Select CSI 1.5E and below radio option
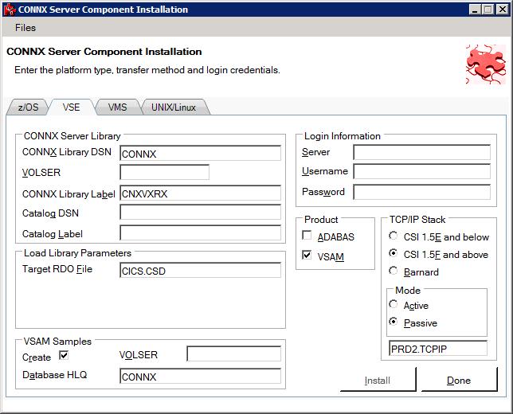This screenshot has height=414, width=513. click(394, 236)
